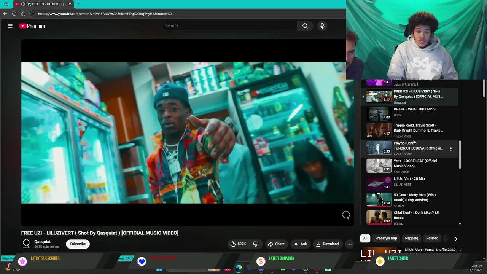Click the loading spinner icon in player
Image resolution: width=487 pixels, height=274 pixels.
(346, 215)
